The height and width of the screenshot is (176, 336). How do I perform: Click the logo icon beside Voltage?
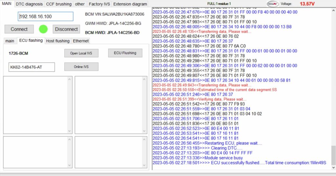tap(273, 4)
